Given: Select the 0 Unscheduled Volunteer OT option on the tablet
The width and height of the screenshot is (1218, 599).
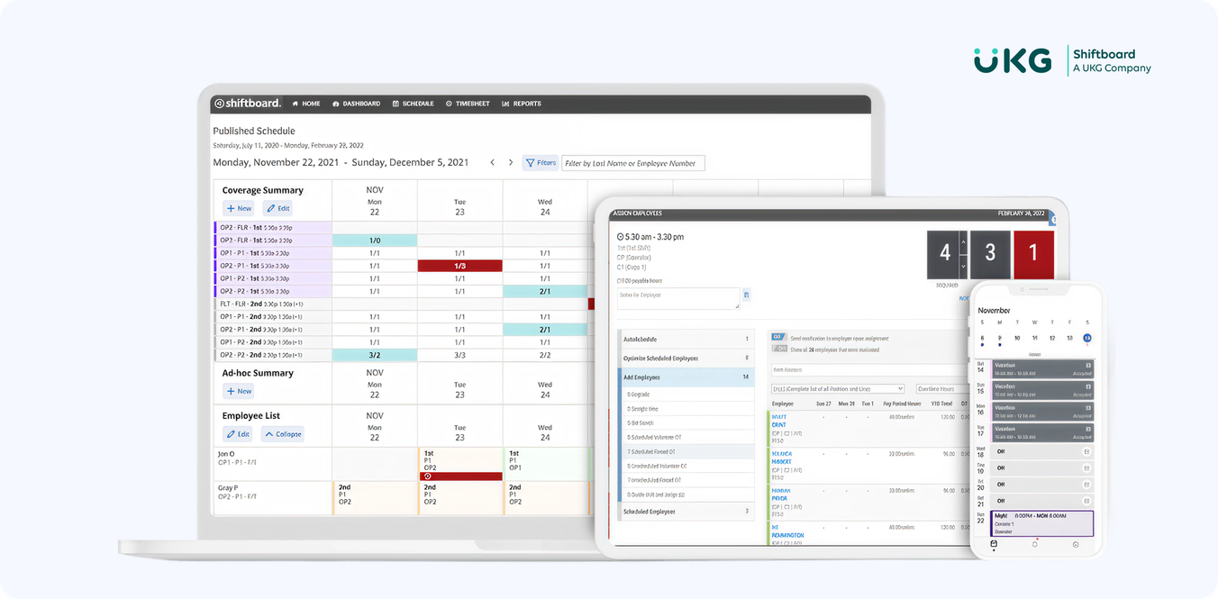Looking at the screenshot, I should click(x=686, y=467).
